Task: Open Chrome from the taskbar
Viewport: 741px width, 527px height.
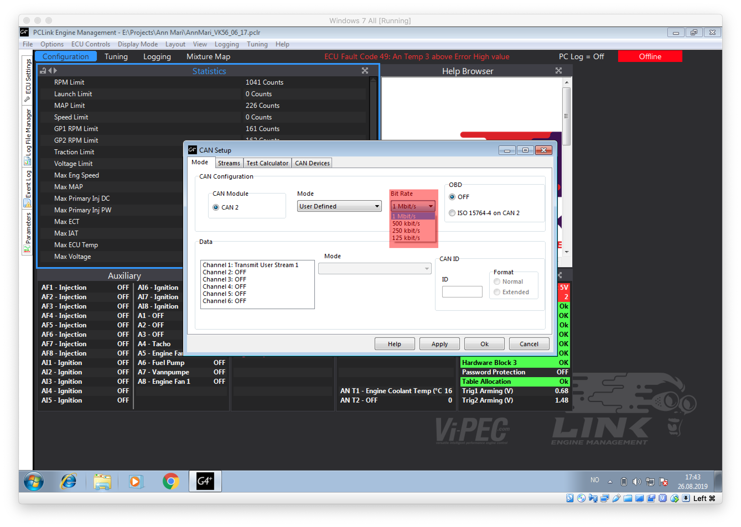Action: [170, 481]
